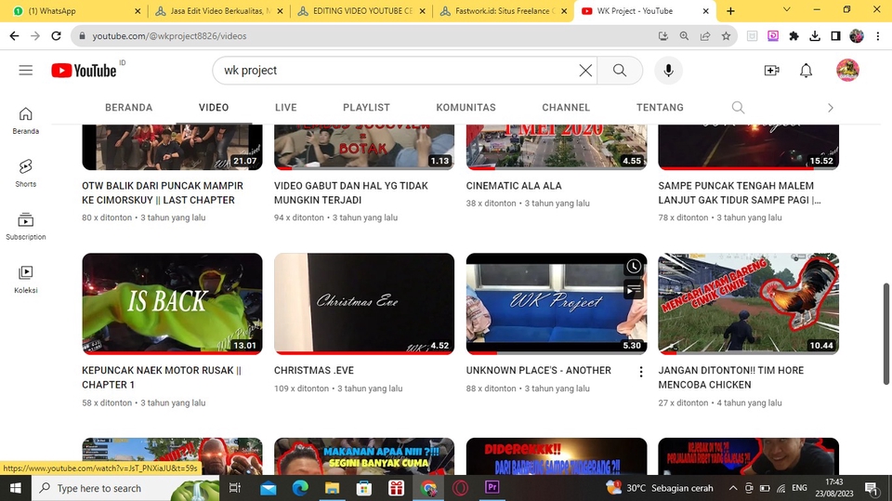The height and width of the screenshot is (501, 892).
Task: Open JANGAN DITONTON TIM HORE video title
Action: [x=731, y=377]
